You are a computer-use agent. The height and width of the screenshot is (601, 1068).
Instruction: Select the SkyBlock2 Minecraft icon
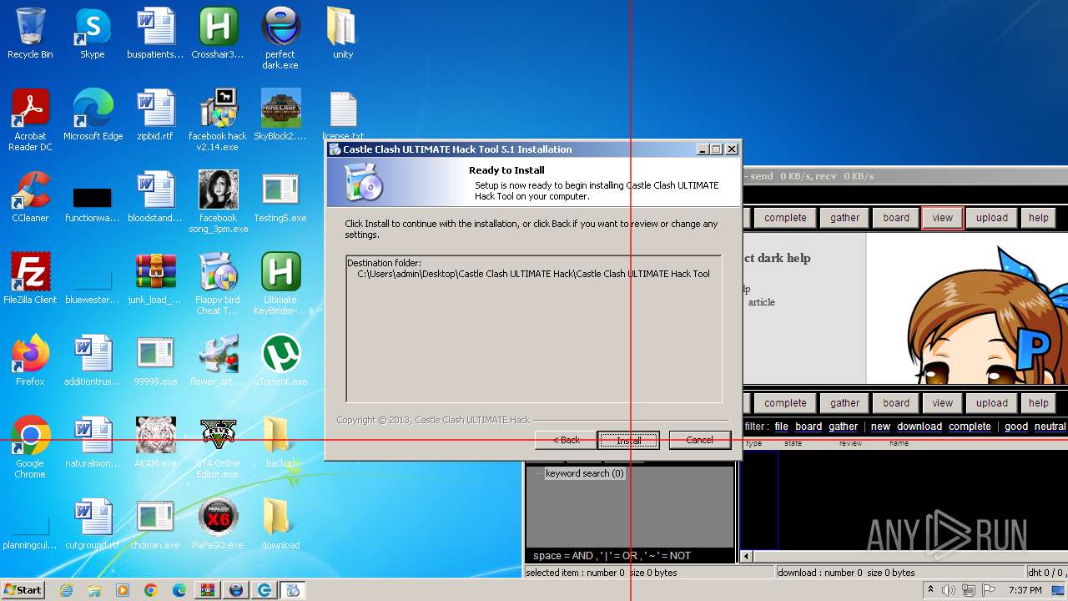pos(280,115)
